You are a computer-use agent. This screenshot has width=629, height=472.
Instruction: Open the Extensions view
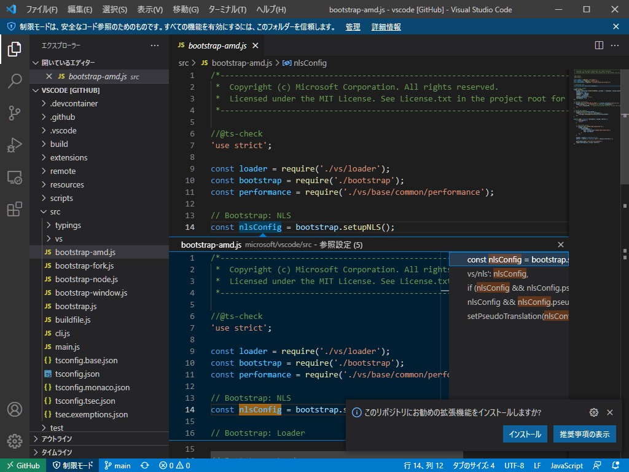[x=15, y=210]
